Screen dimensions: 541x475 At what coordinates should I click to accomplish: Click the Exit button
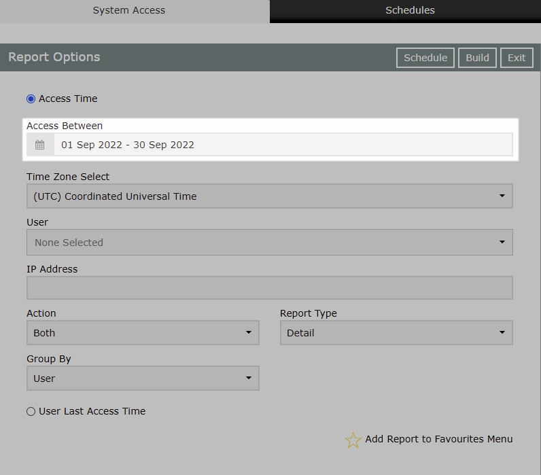[517, 58]
